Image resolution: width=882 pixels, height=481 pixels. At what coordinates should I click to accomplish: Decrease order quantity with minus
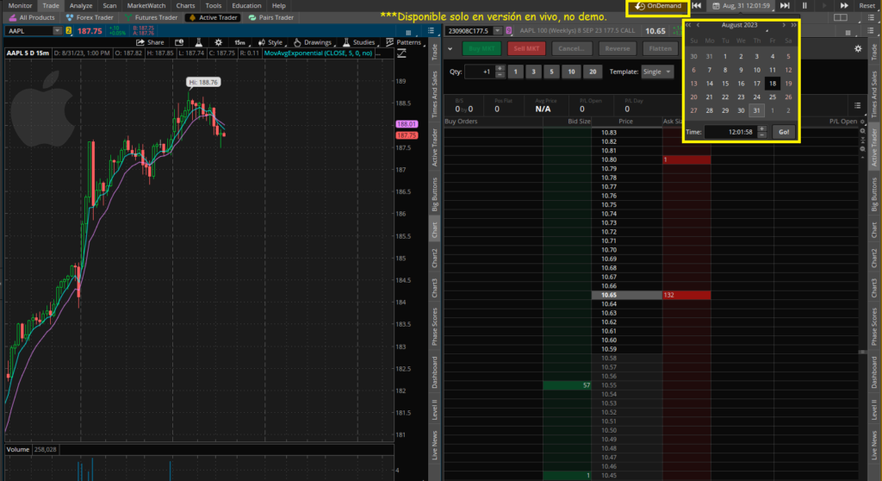pyautogui.click(x=500, y=75)
